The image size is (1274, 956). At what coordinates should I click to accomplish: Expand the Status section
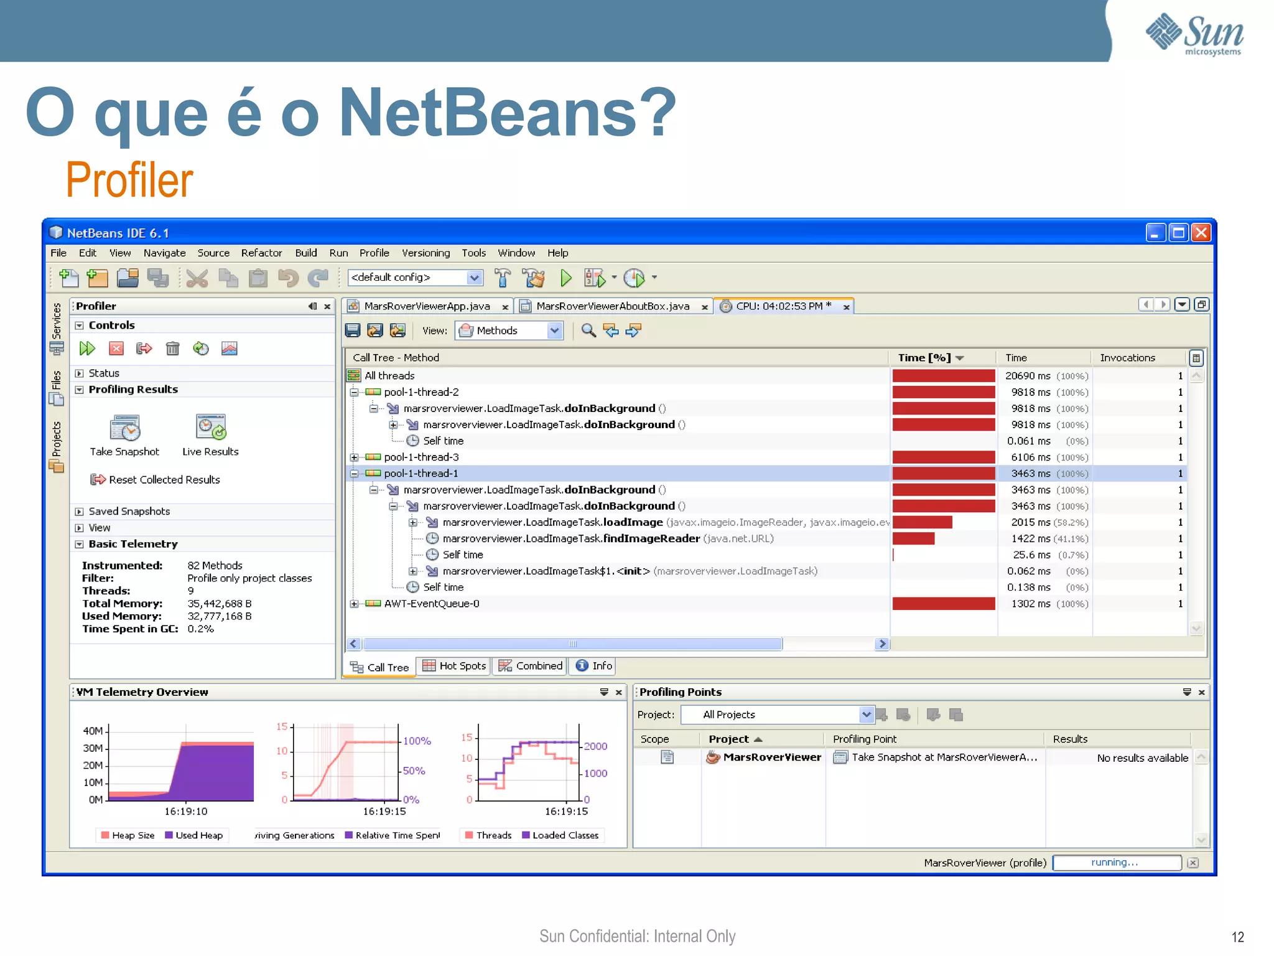pyautogui.click(x=80, y=373)
